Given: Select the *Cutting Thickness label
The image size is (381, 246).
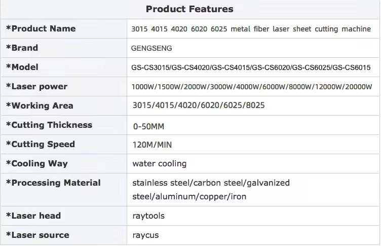Looking at the screenshot, I should [x=49, y=125].
